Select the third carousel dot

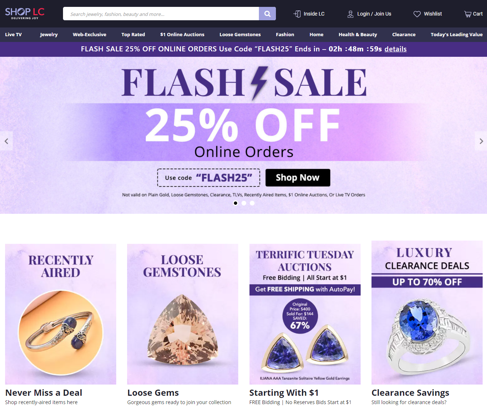tap(252, 203)
